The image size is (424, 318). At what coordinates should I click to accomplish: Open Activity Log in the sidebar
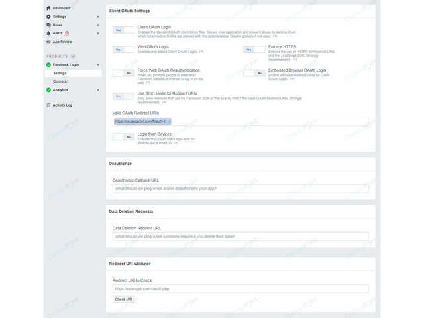tap(62, 105)
